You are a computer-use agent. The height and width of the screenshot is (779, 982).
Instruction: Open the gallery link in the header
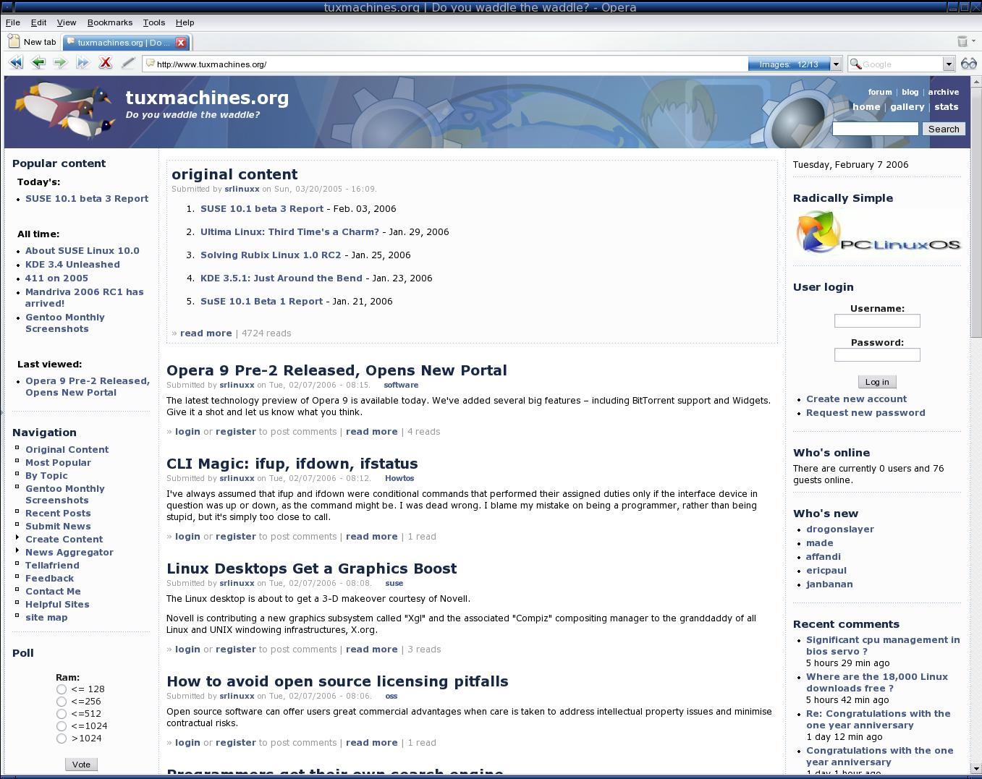907,107
